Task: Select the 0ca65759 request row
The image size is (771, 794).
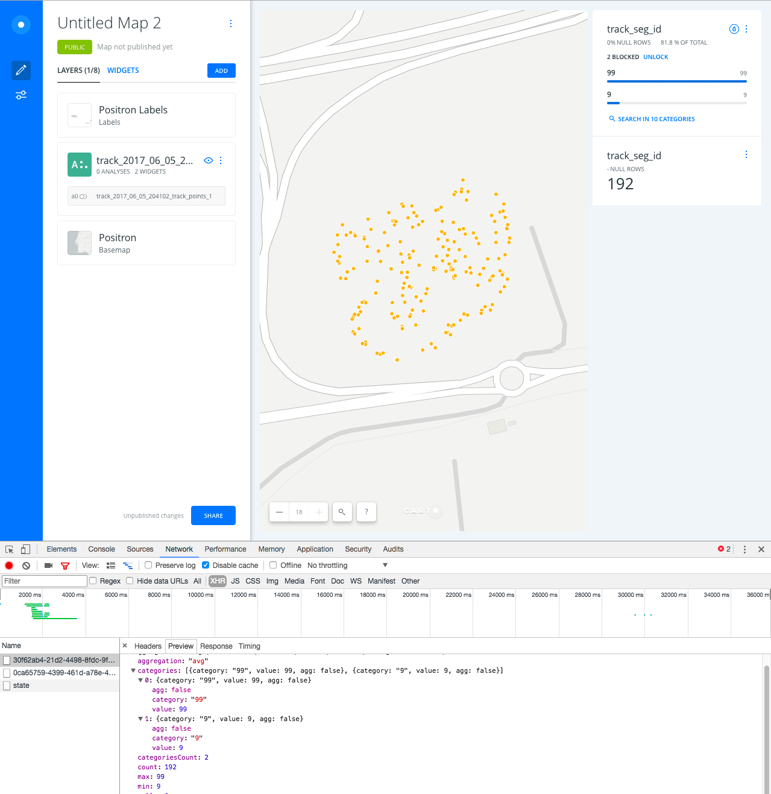Action: 60,673
